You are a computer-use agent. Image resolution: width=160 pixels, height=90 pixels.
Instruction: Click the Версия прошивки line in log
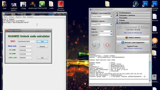107,68
